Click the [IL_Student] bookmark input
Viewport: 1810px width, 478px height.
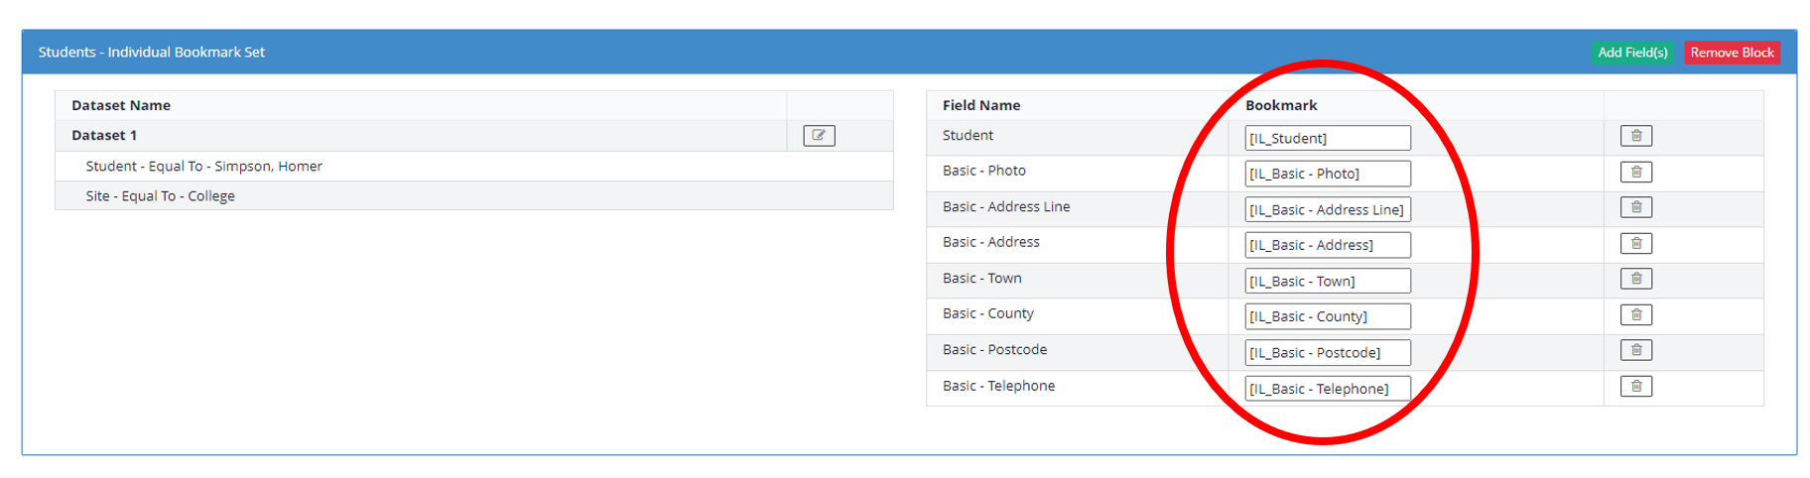coord(1327,138)
